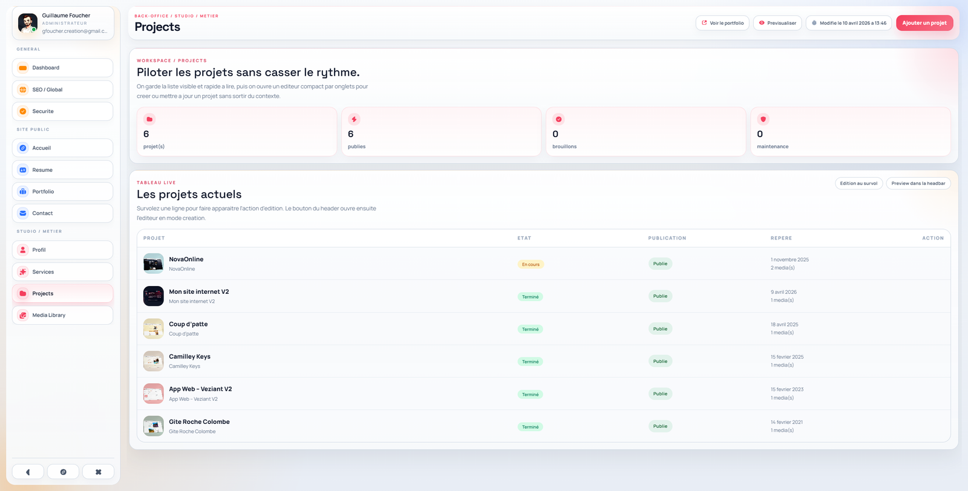
Task: Click the Voir le portfolio link
Action: click(722, 23)
